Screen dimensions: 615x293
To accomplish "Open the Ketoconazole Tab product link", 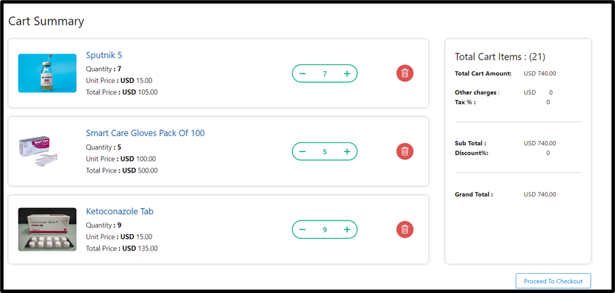I will 119,211.
